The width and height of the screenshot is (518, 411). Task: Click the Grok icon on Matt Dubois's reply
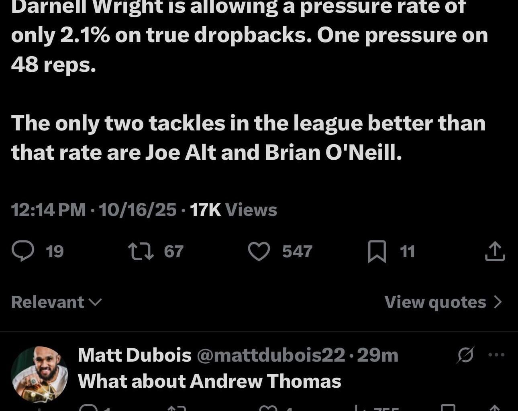click(465, 355)
